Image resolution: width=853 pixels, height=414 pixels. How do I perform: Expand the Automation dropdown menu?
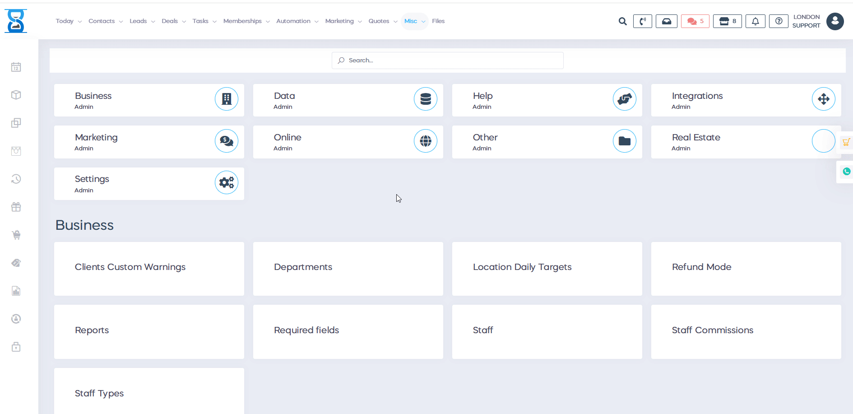297,21
